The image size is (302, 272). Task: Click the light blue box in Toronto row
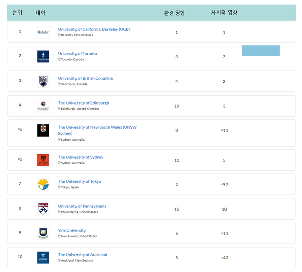tap(260, 51)
